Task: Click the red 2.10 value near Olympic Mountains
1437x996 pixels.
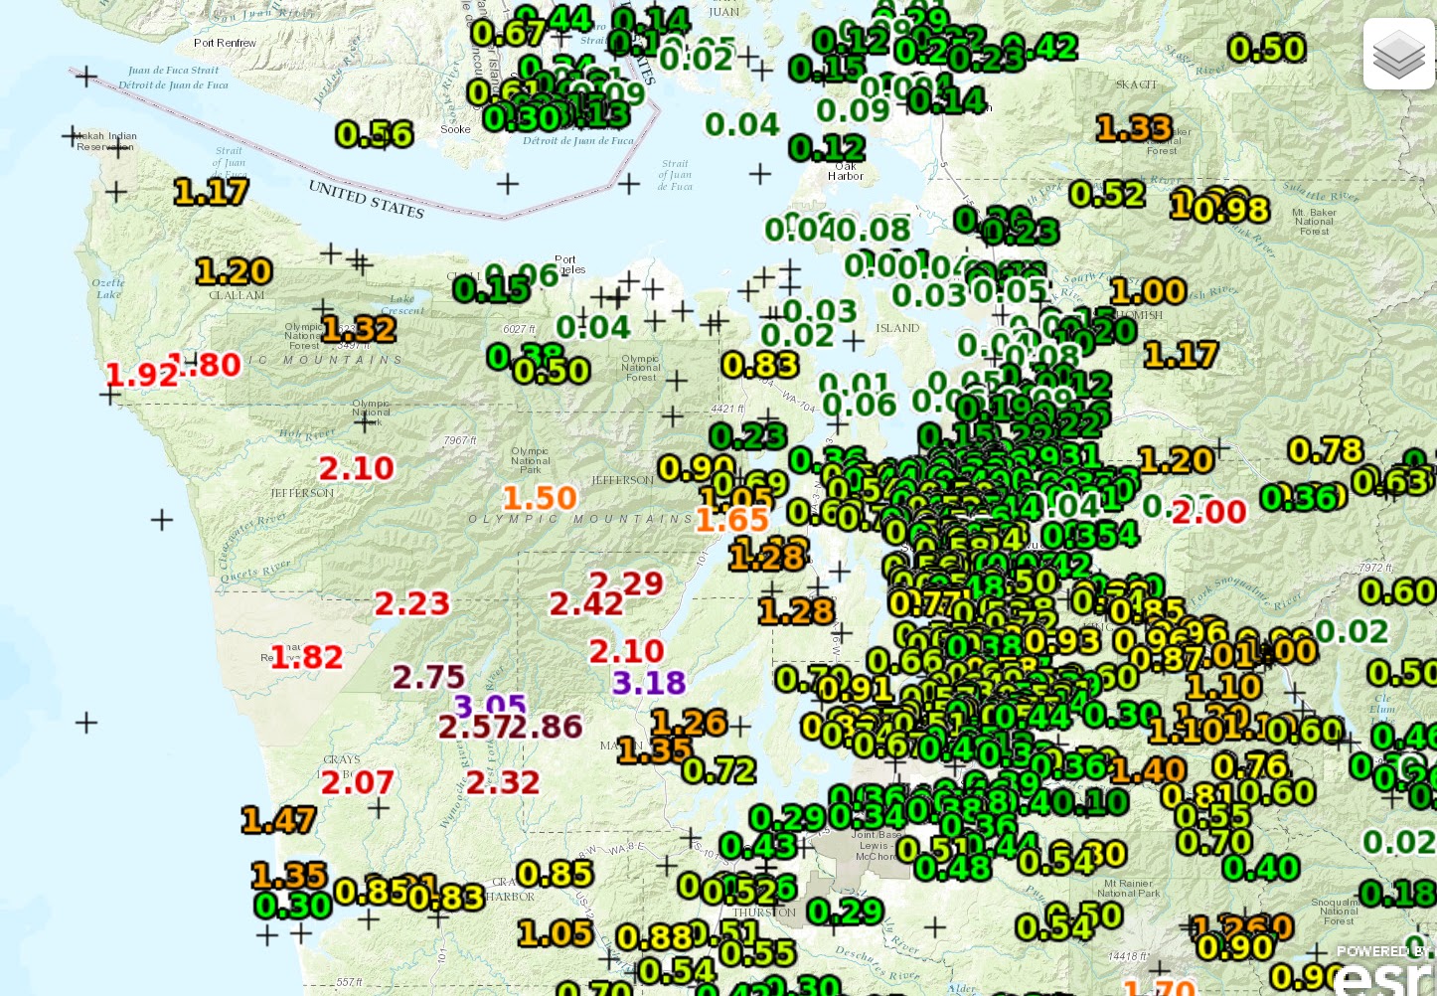Action: point(360,467)
